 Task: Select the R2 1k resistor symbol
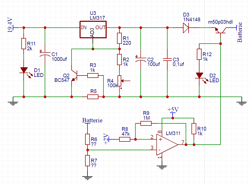pos(119,60)
